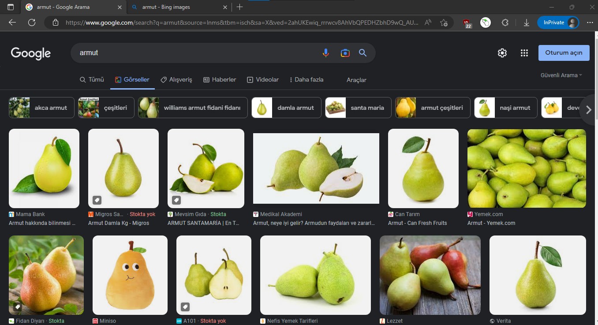Open Google Lens camera search icon

[345, 53]
